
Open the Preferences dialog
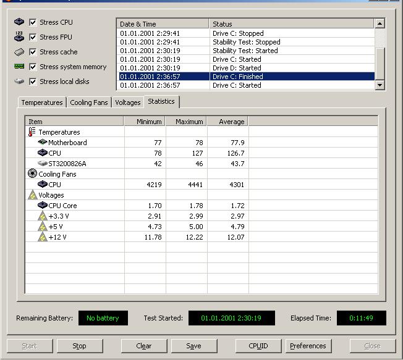point(308,346)
